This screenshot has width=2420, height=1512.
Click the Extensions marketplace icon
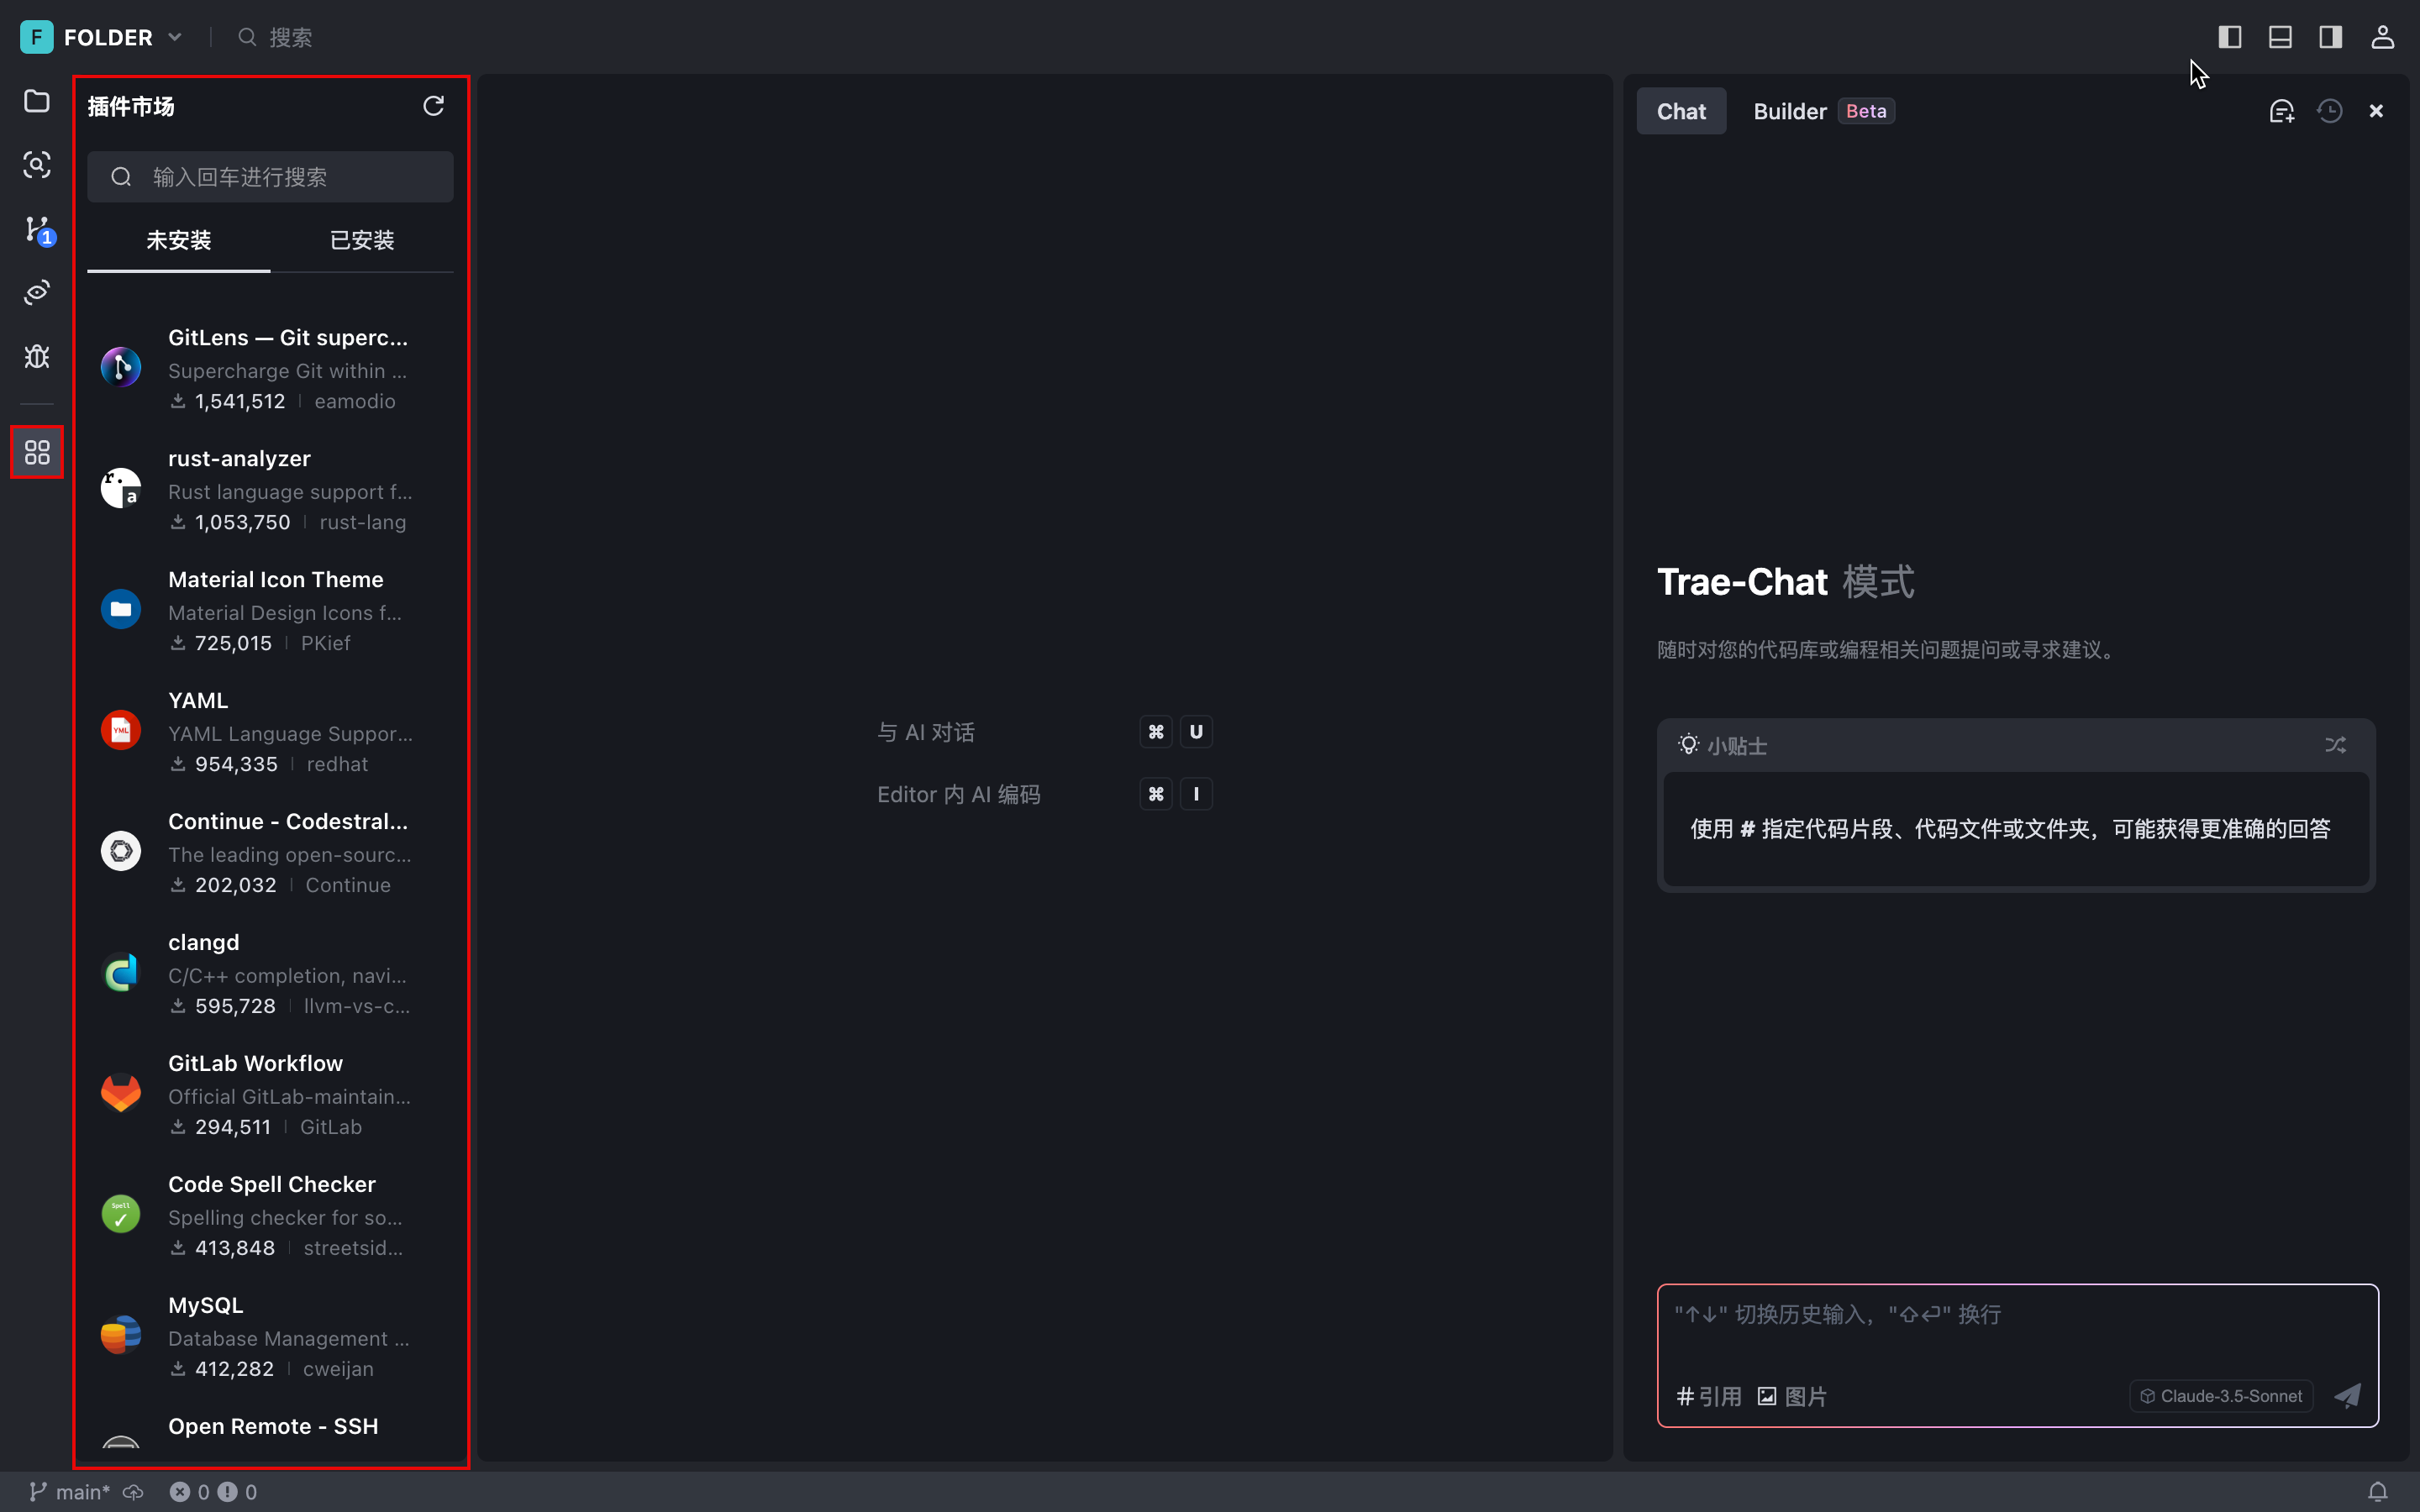click(x=37, y=451)
